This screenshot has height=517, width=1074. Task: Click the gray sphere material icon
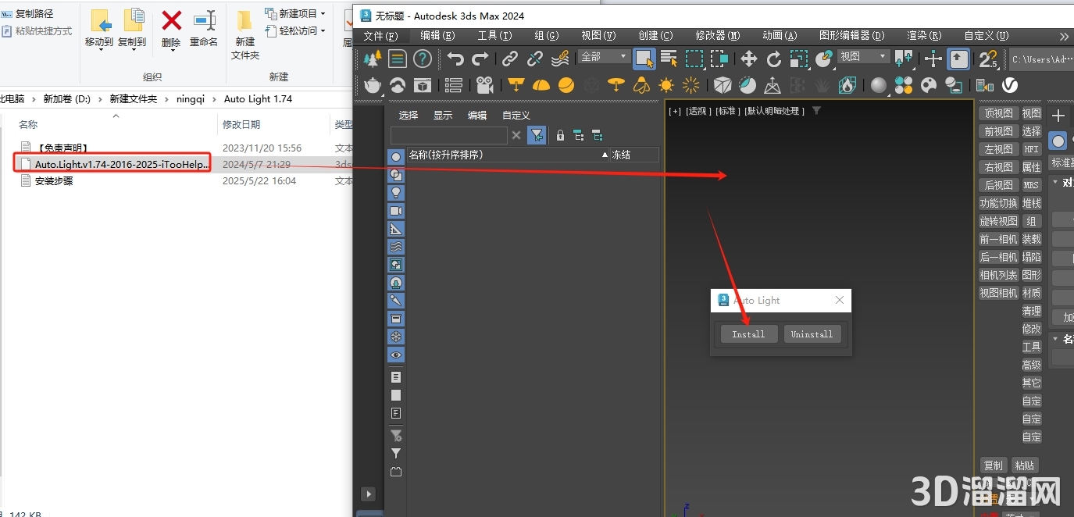tap(879, 85)
